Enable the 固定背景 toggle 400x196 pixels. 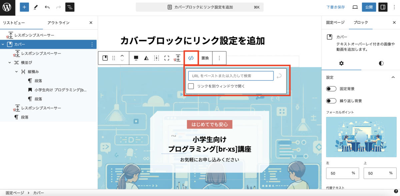[331, 88]
